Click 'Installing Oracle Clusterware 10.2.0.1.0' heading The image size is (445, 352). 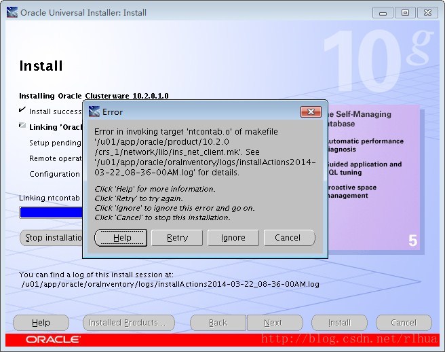coord(94,96)
